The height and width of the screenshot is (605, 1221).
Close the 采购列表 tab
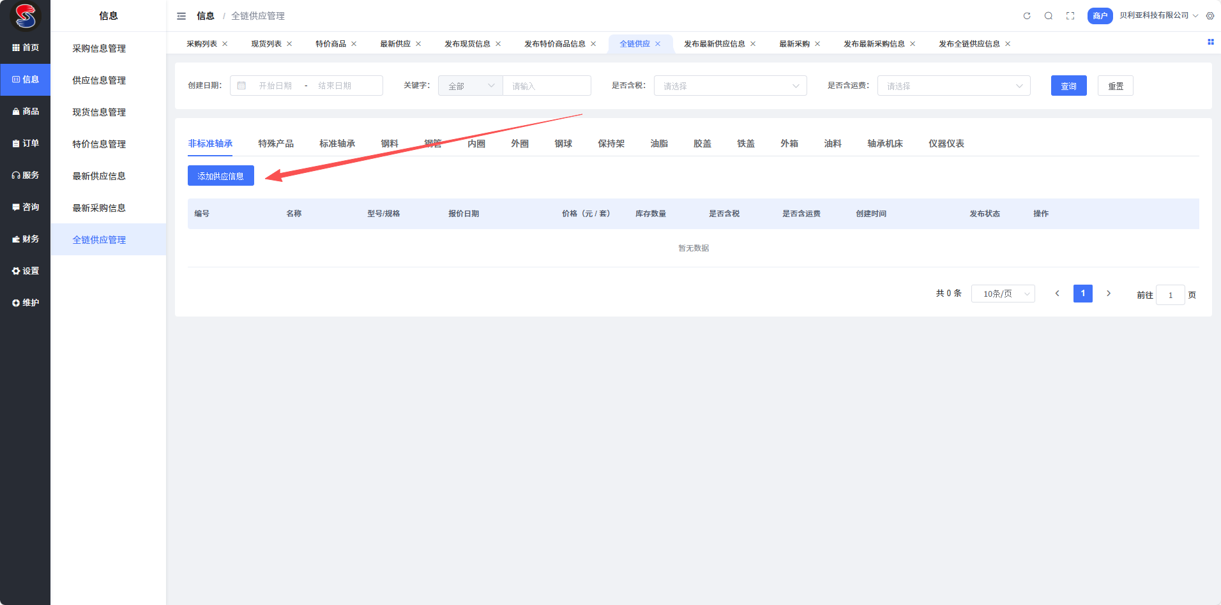225,44
